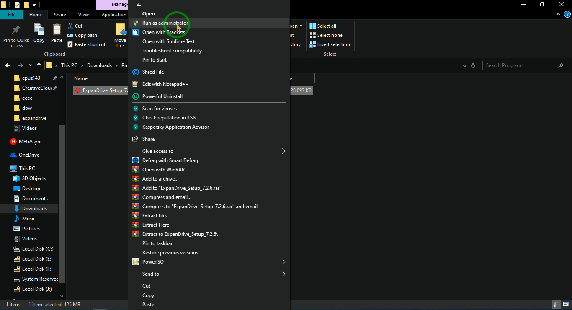Click the navigation pane scrollbar thumb
Viewport: 572px width, 310px height.
coord(62,203)
